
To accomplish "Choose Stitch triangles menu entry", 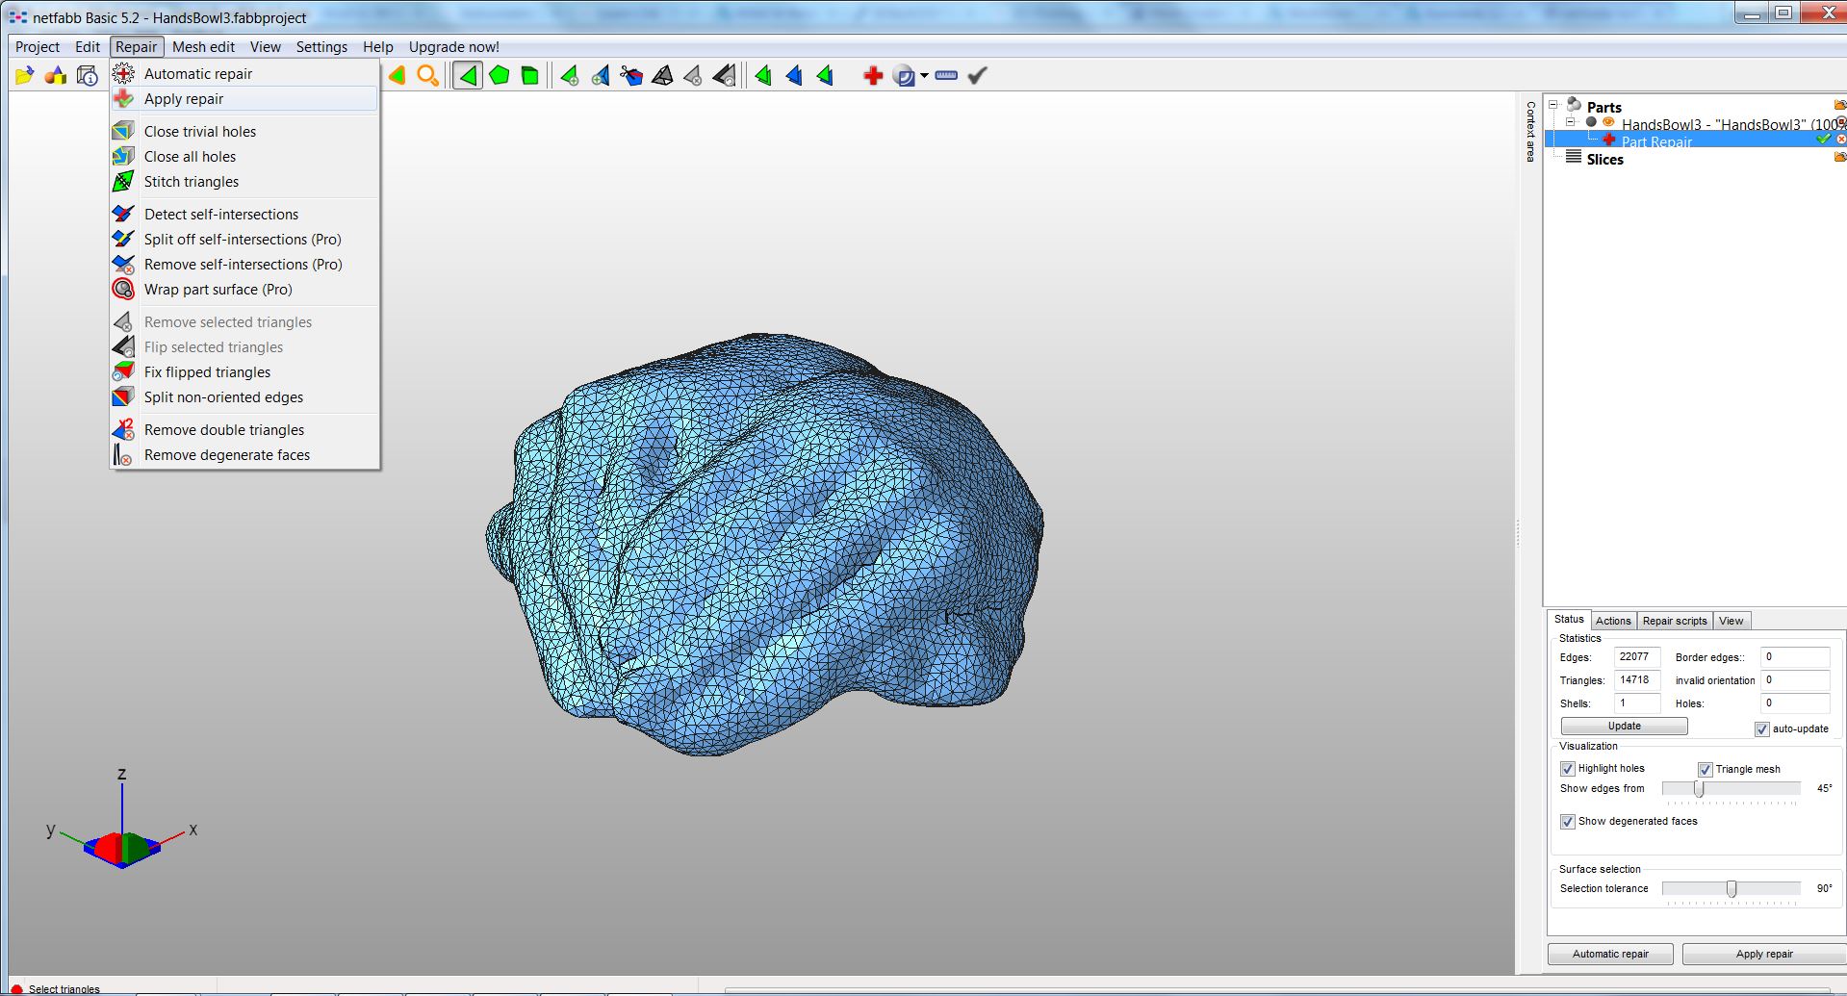I will (x=244, y=181).
